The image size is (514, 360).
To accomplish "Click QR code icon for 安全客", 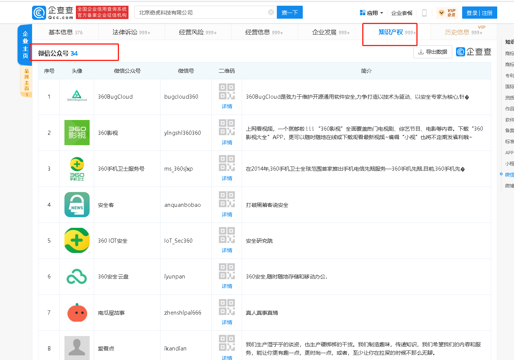I will [227, 200].
